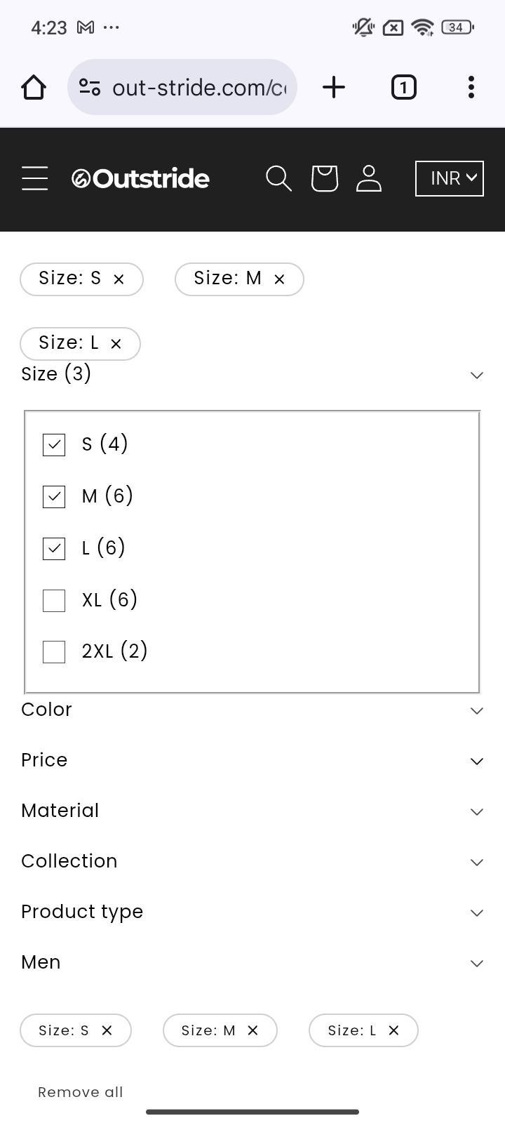Open the browser three-dot menu
The image size is (505, 1123).
click(x=471, y=88)
